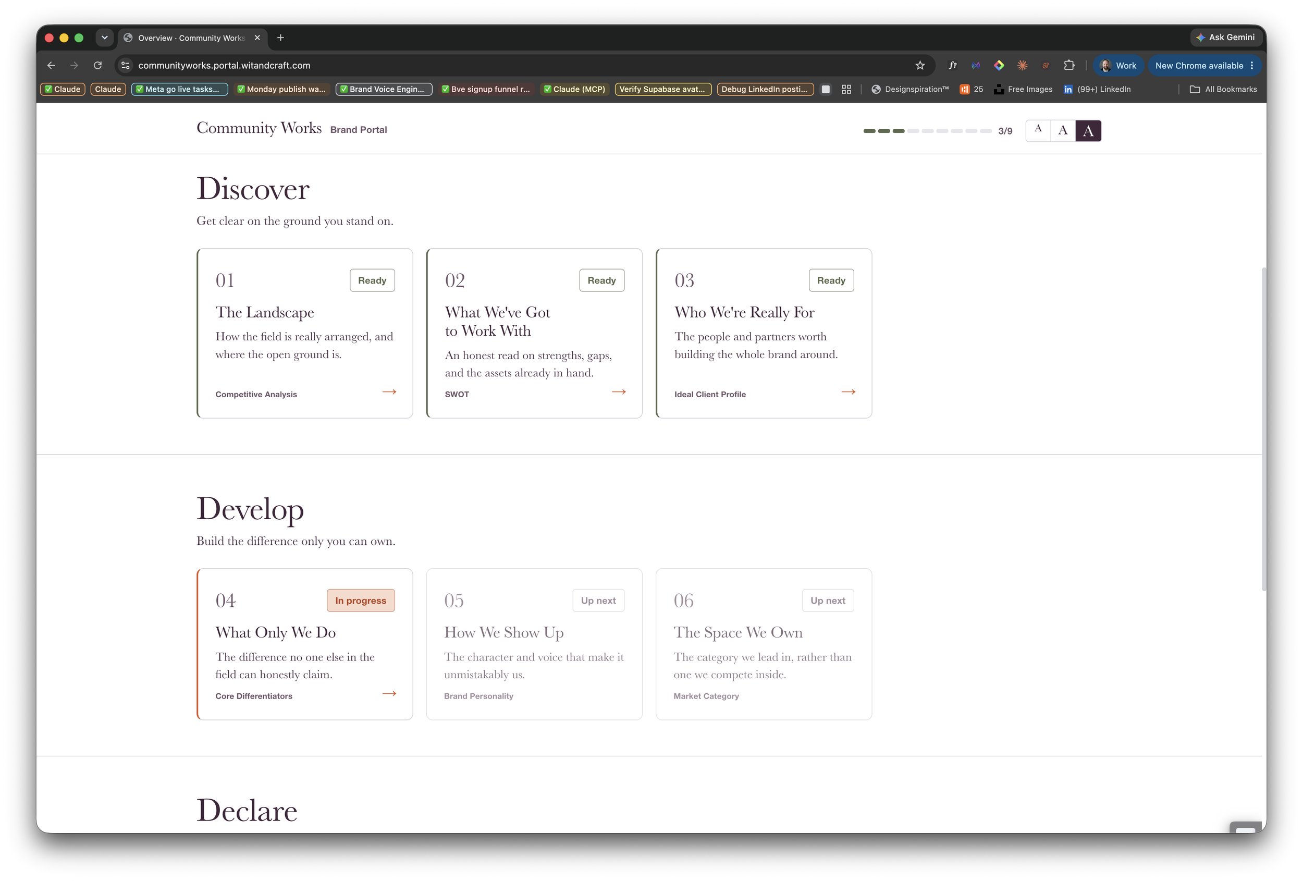Viewport: 1303px width, 881px height.
Task: Open the red spiral extension icon
Action: coord(1046,66)
